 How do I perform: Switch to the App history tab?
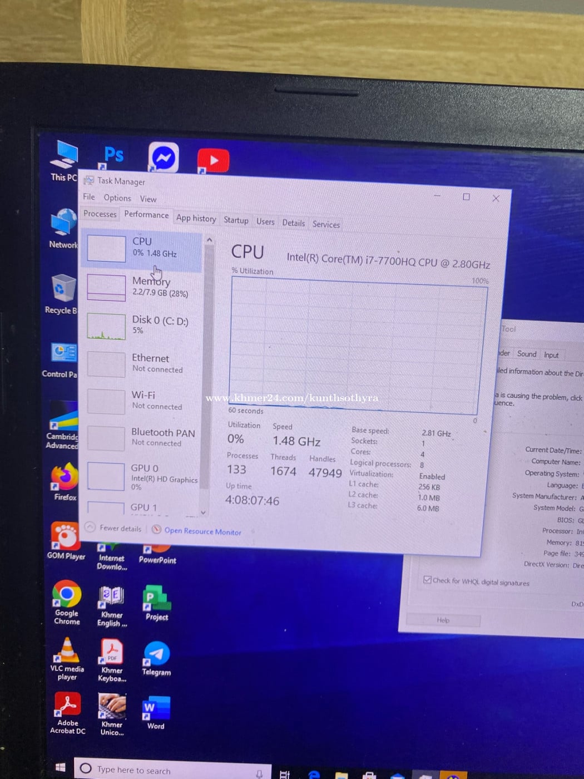[x=196, y=218]
